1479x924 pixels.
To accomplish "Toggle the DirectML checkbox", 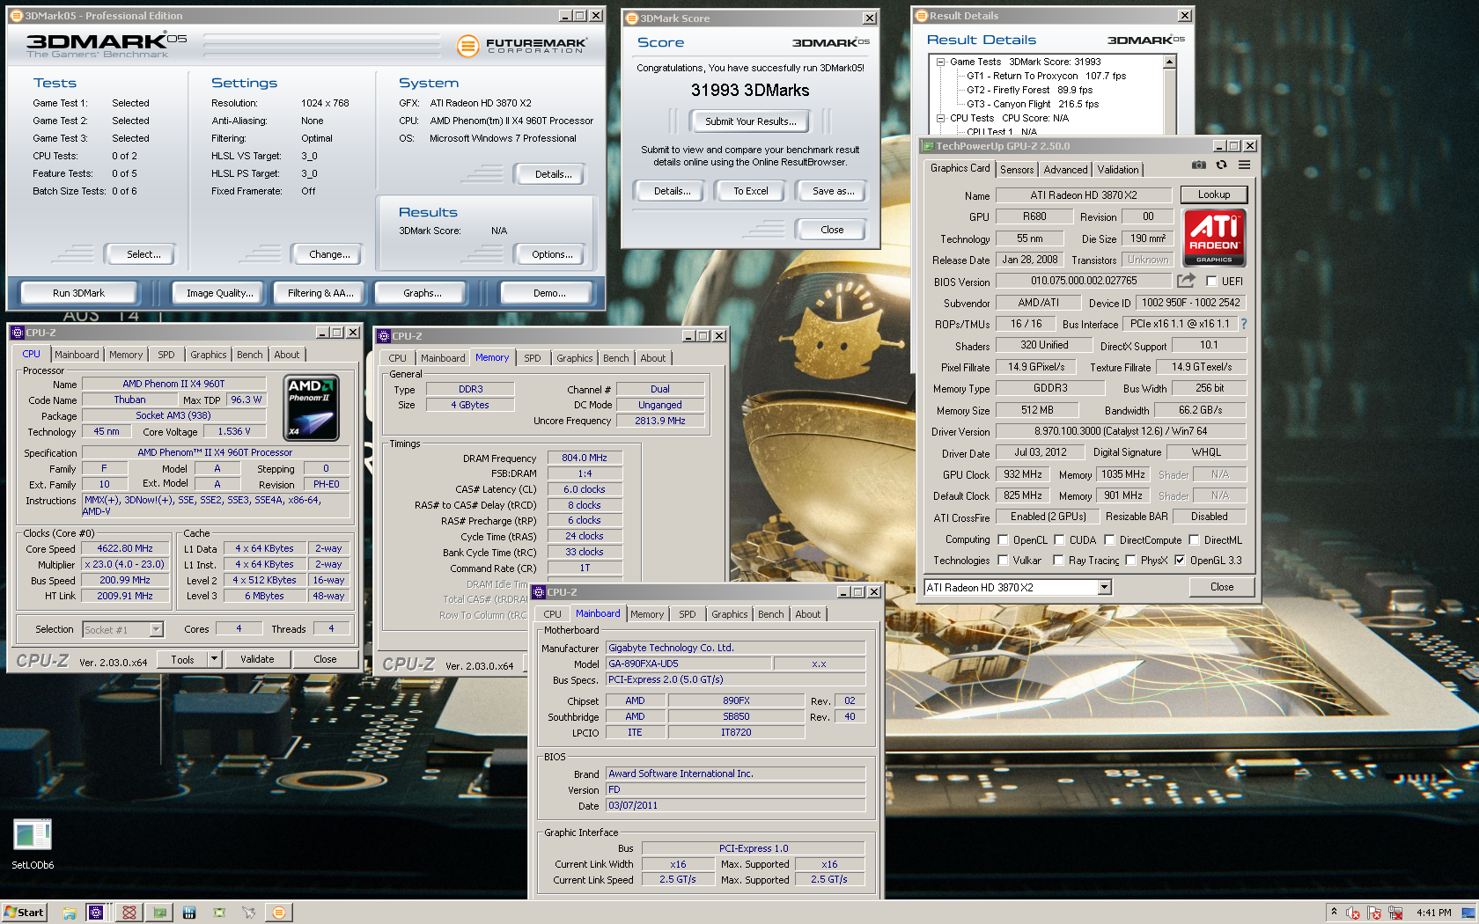I will (1194, 539).
